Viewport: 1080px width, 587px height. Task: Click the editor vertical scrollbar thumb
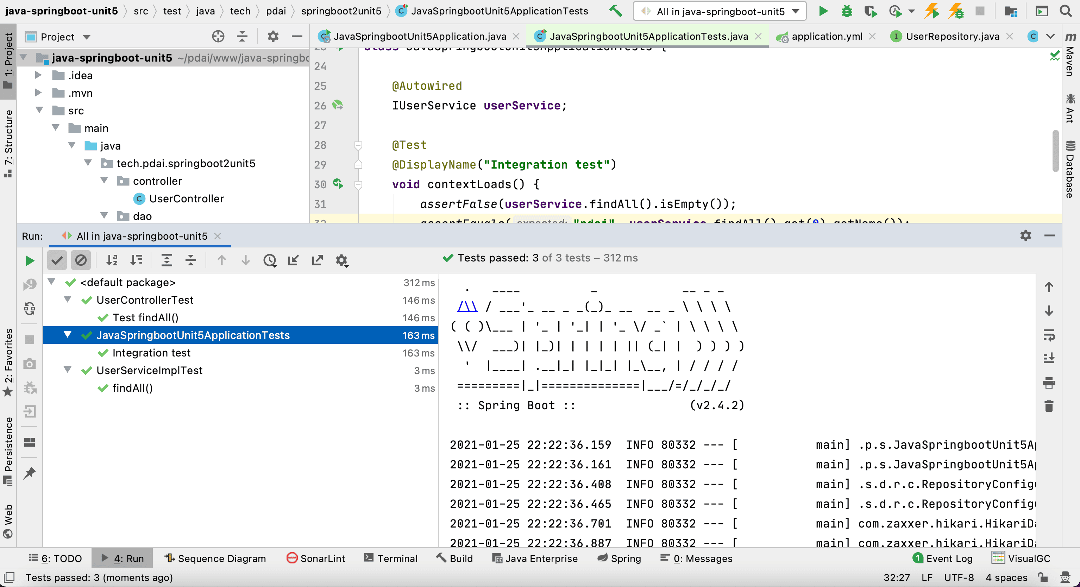[1055, 151]
